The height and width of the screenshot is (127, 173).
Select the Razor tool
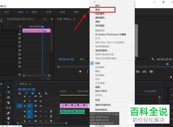[x=8, y=103]
